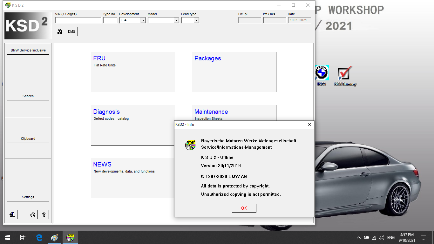This screenshot has height=244, width=434.
Task: Click the km / mls field
Action: [x=275, y=20]
